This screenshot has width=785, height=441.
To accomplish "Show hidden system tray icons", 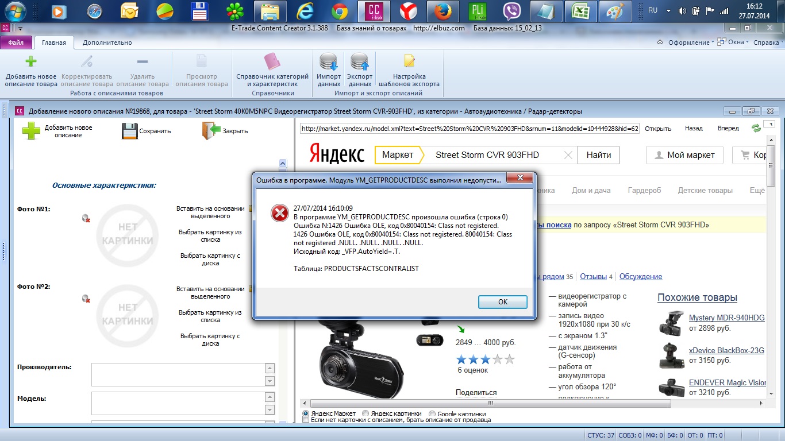I will (667, 11).
